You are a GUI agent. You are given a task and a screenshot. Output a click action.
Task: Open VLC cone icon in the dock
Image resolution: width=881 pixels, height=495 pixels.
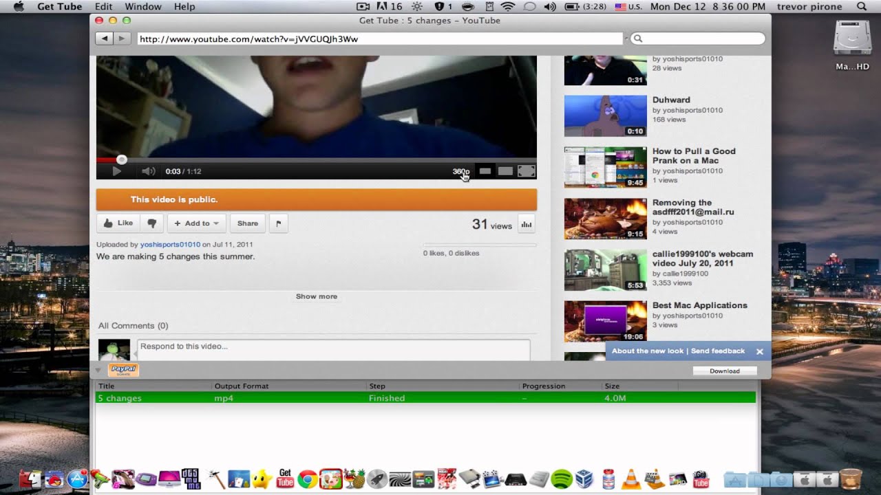point(630,478)
